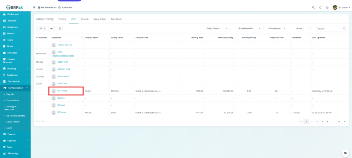Toggle the sidebar with the hamburger icon

34,7
